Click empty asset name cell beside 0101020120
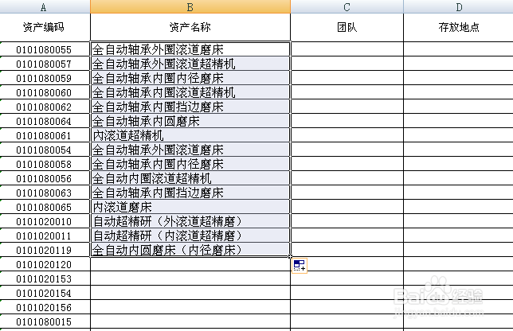513x331 pixels. [190, 264]
